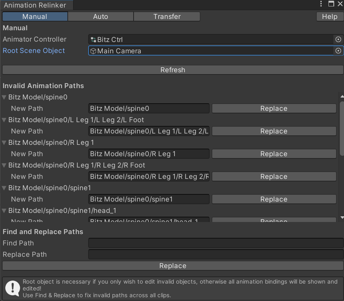Image resolution: width=344 pixels, height=301 pixels.
Task: Edit New Path field for L Foot path
Action: 149,131
